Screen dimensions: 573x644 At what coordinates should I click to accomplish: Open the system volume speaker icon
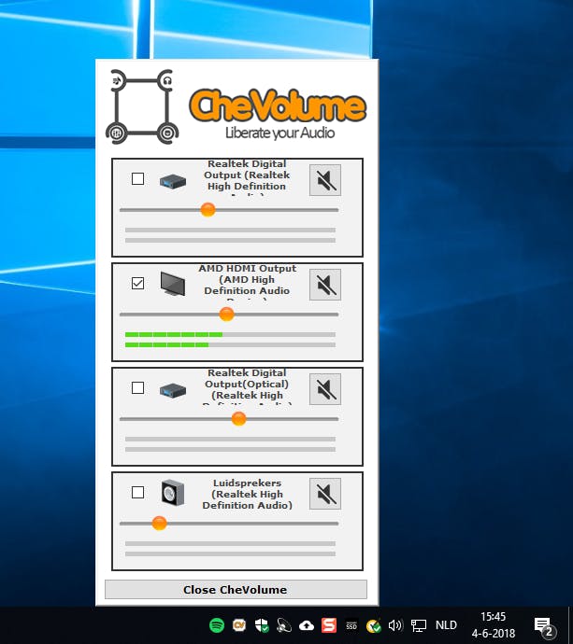point(395,625)
